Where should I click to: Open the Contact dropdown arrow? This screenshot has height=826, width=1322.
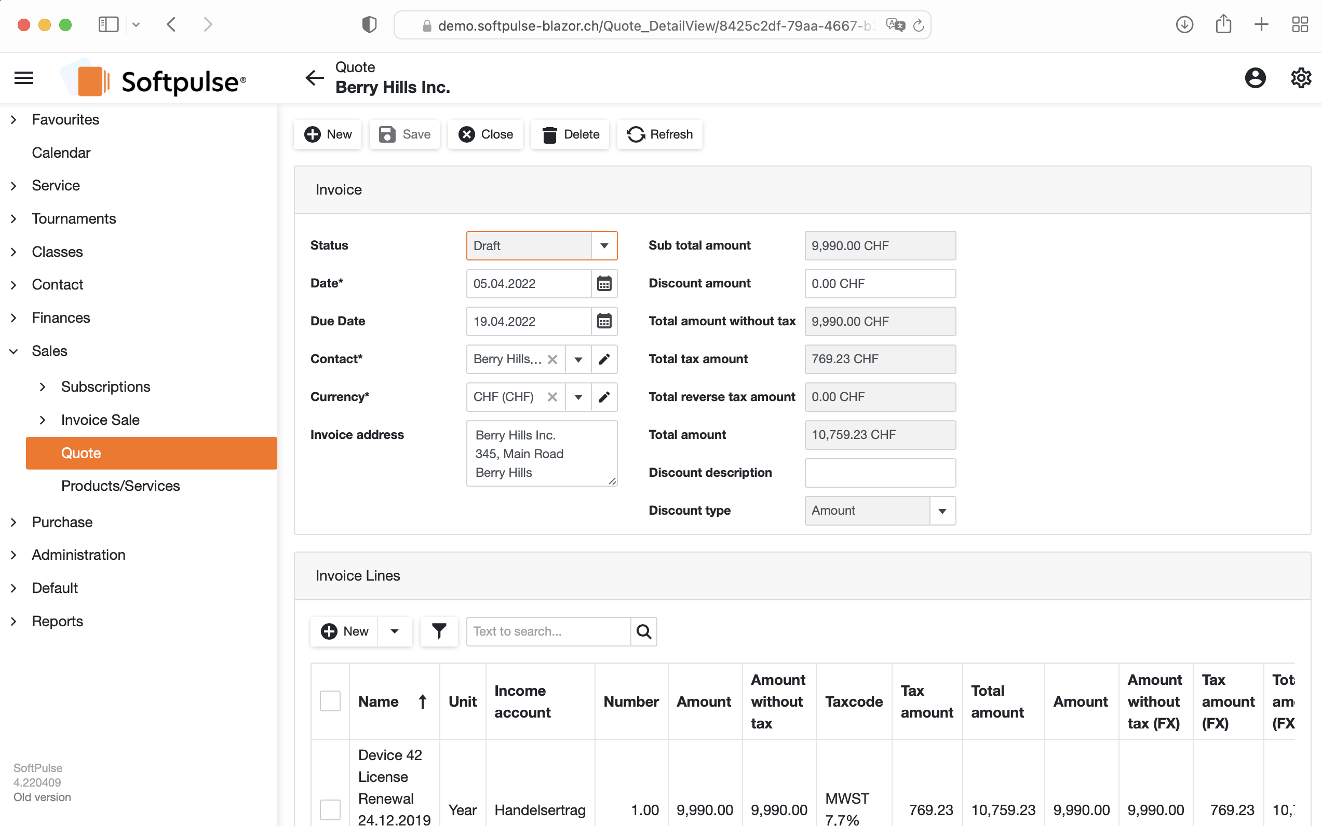[x=578, y=360]
